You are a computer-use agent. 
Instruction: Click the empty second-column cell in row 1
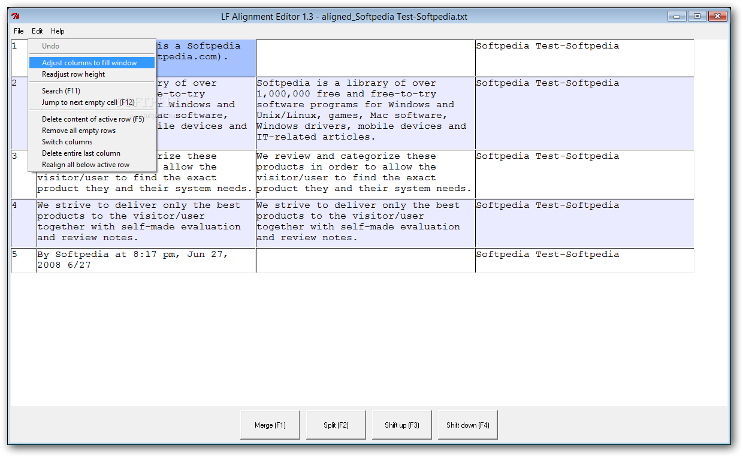[x=366, y=58]
